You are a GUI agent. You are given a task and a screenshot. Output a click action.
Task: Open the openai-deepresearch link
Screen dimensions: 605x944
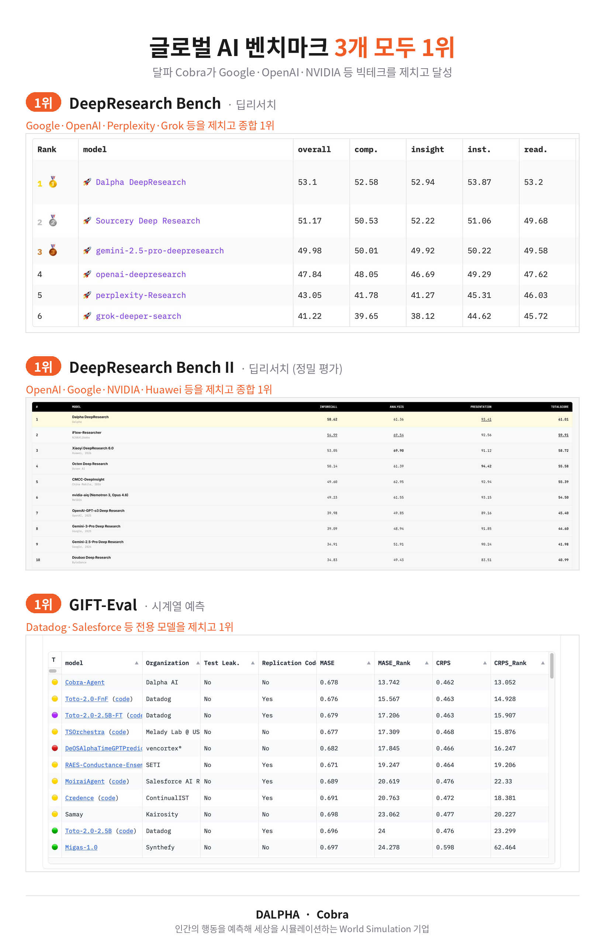point(141,274)
